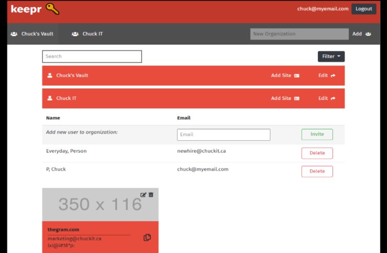387x253 pixels.
Task: Click Edit arrow icon in Chuck IT row
Action: point(333,98)
